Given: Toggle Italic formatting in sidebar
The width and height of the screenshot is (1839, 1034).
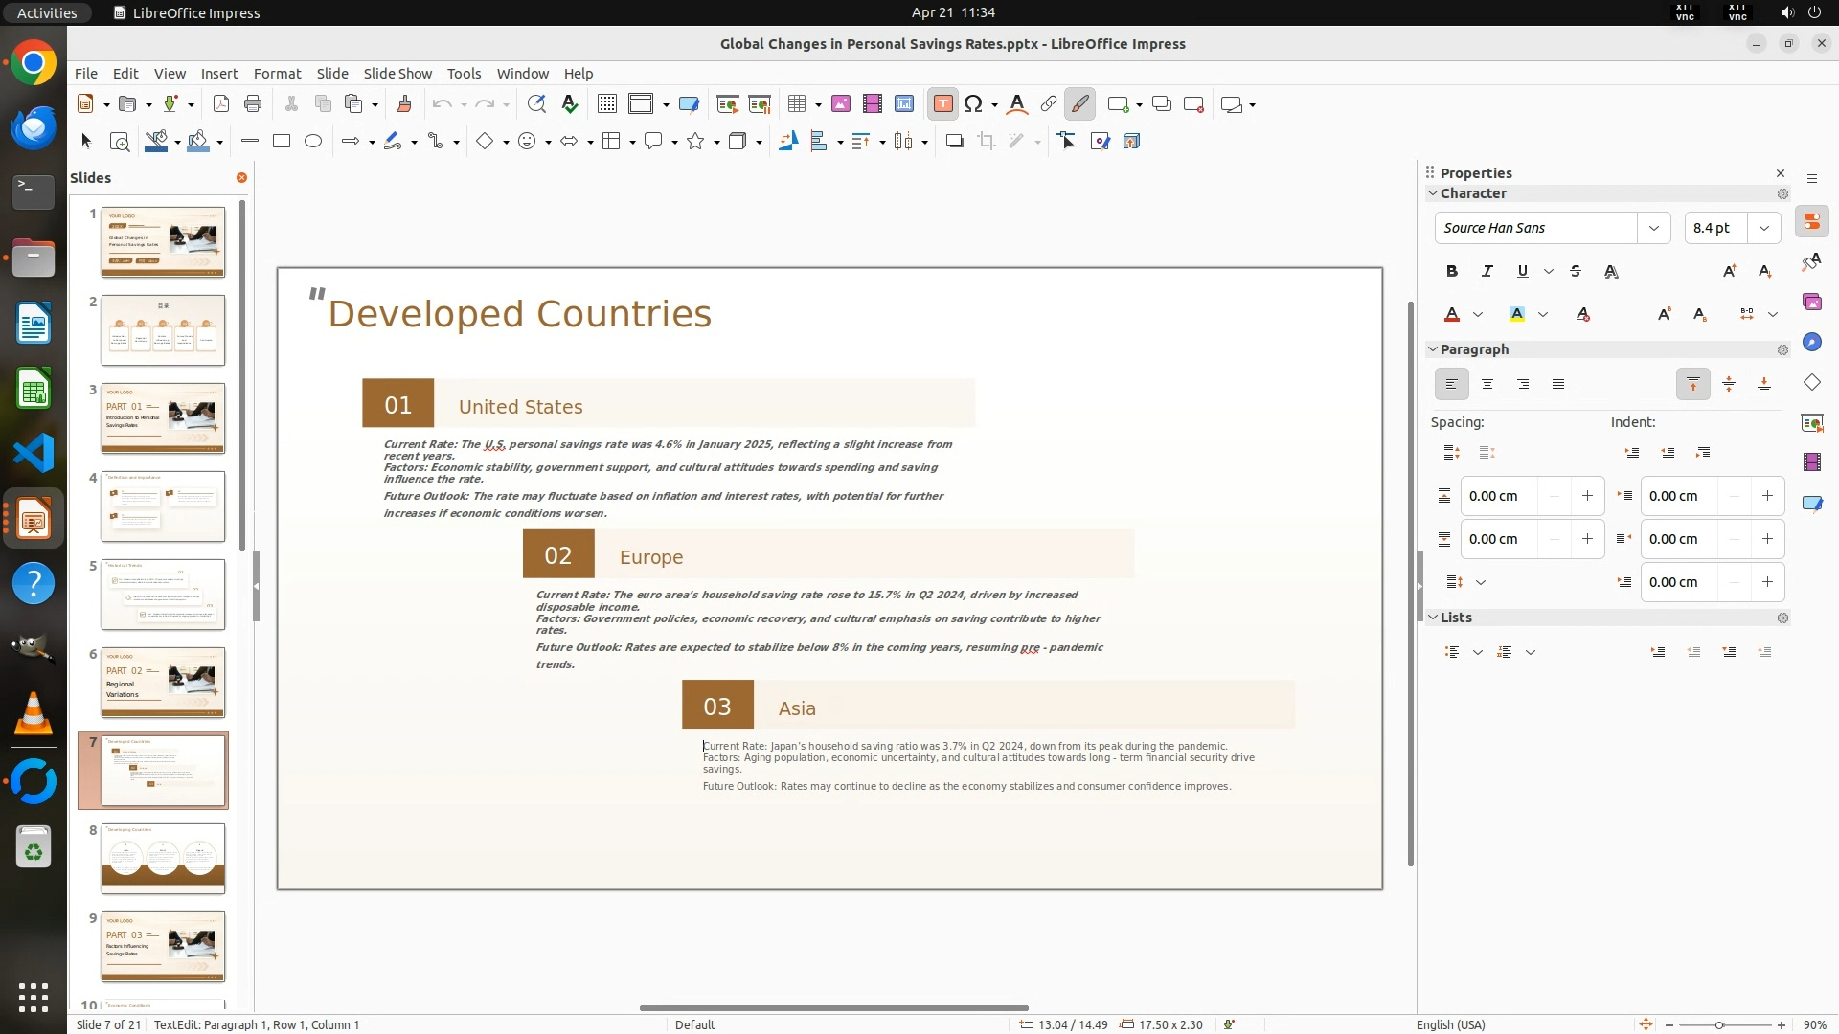Looking at the screenshot, I should [1487, 272].
